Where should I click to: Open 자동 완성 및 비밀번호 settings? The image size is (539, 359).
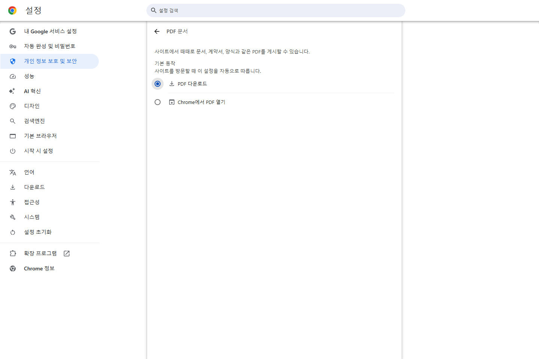[x=50, y=46]
